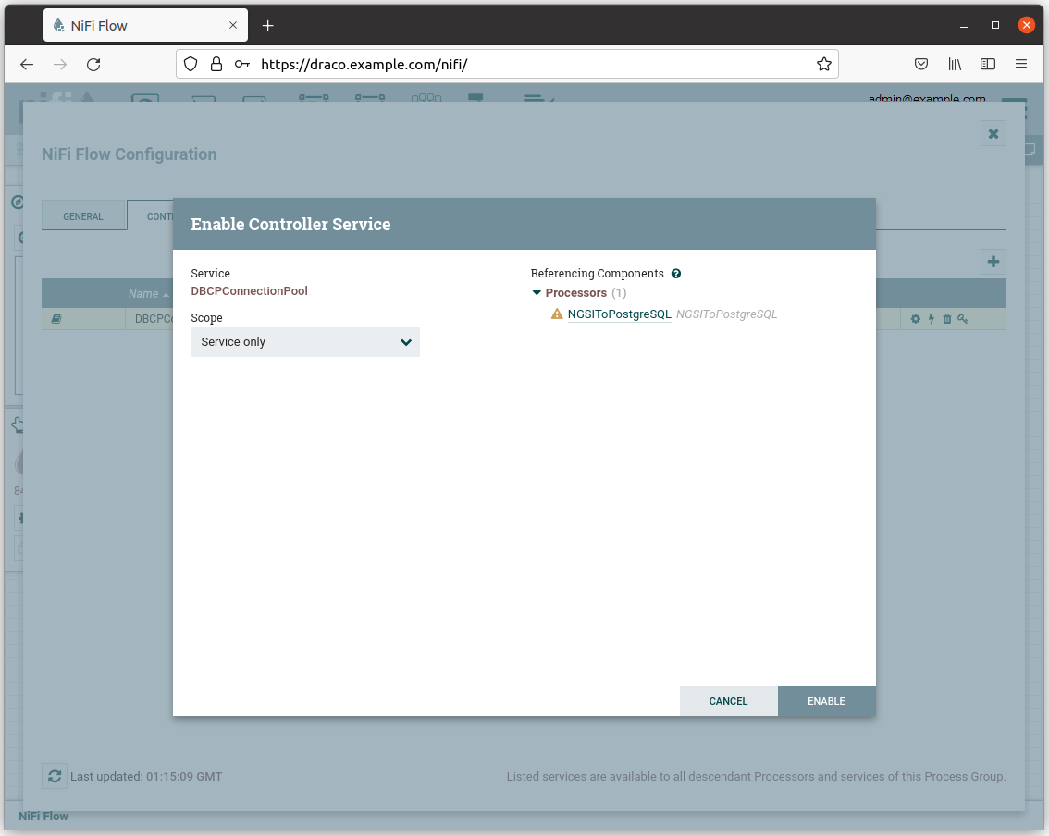Open the Scope dropdown showing Service only
This screenshot has width=1049, height=836.
[306, 342]
